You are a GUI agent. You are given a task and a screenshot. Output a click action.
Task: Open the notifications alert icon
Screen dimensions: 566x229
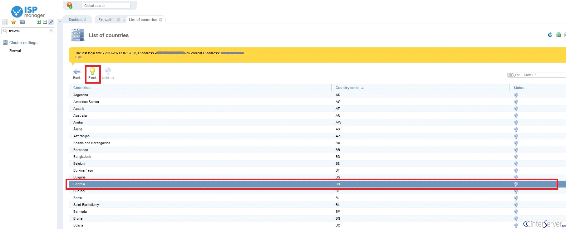click(70, 5)
